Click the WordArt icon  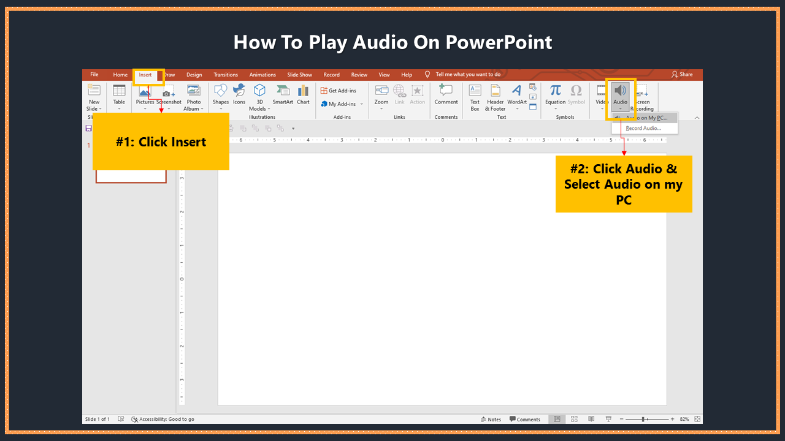[x=516, y=91]
